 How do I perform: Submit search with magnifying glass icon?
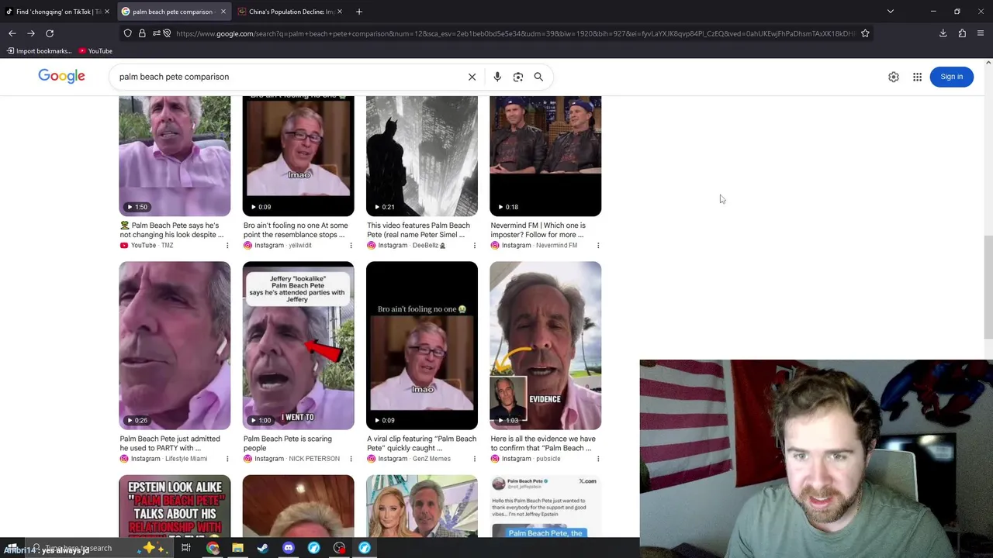coord(538,77)
